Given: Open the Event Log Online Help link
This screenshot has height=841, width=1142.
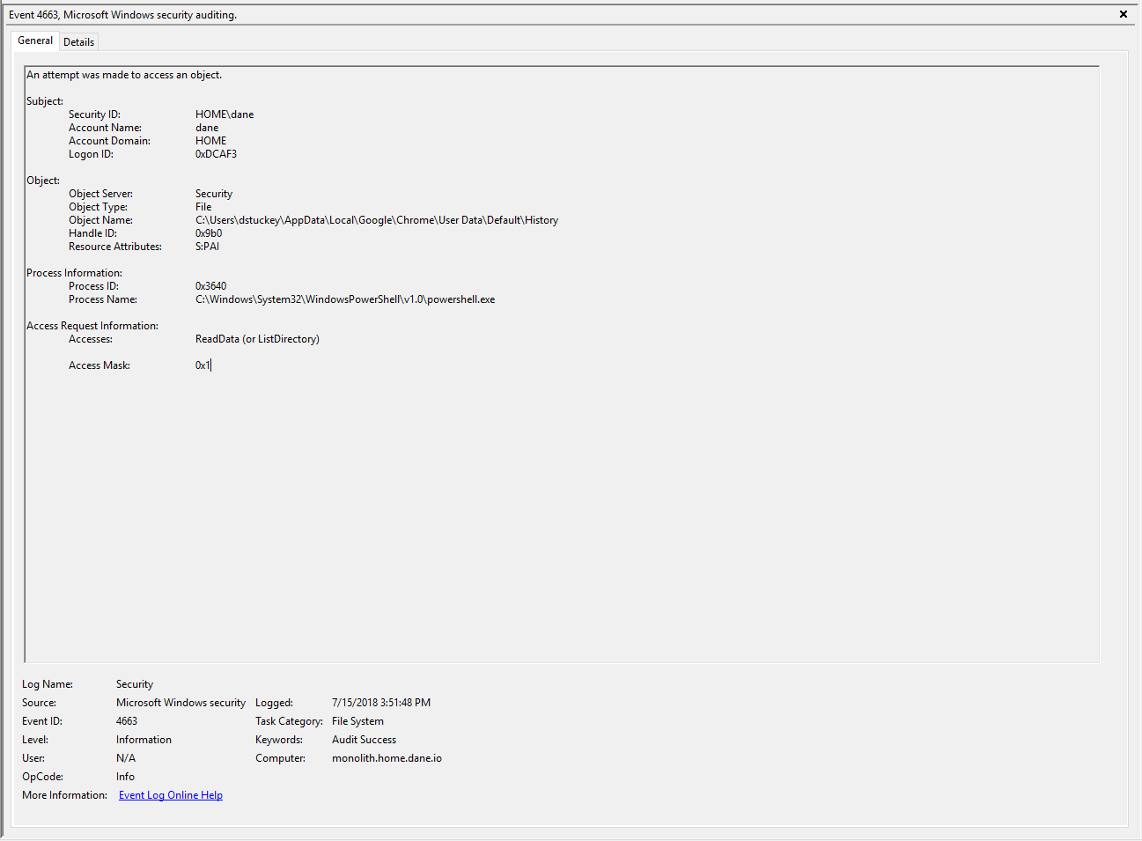Looking at the screenshot, I should 171,795.
